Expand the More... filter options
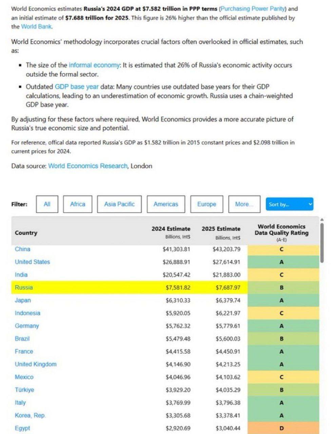Image resolution: width=335 pixels, height=434 pixels. coord(244,204)
